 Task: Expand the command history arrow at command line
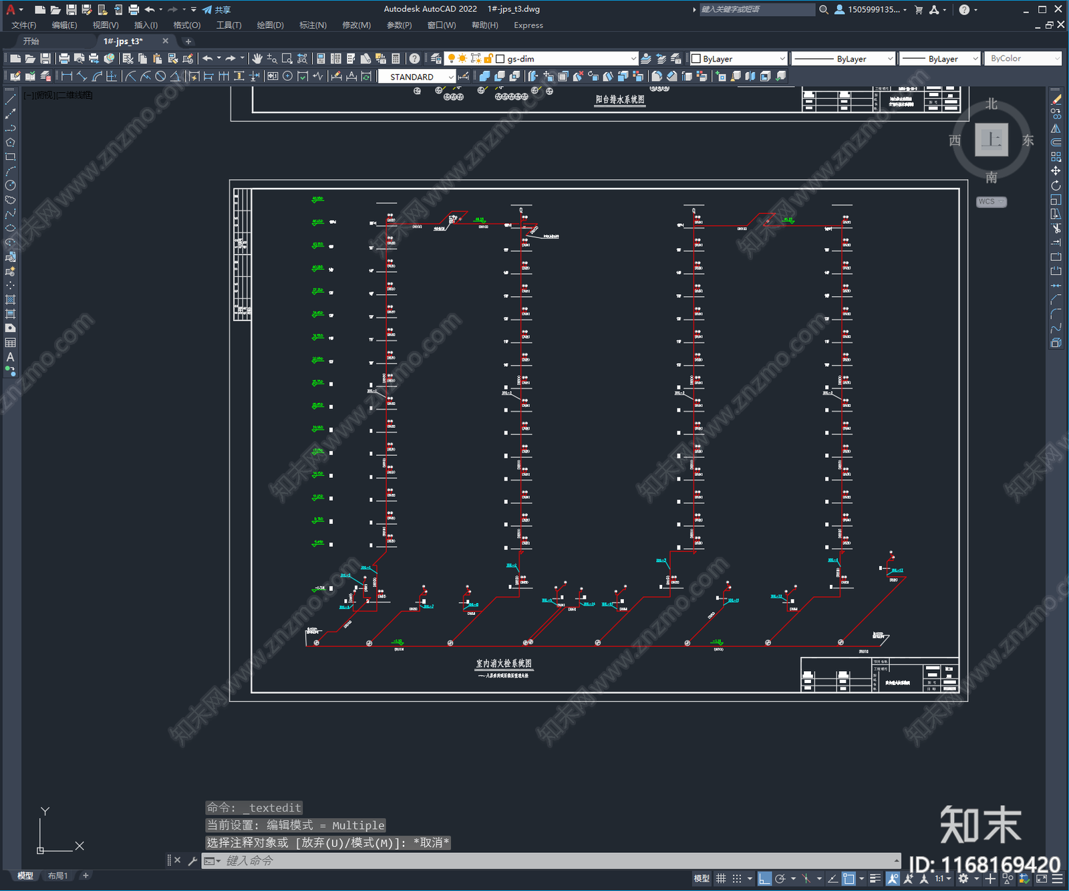pyautogui.click(x=897, y=860)
